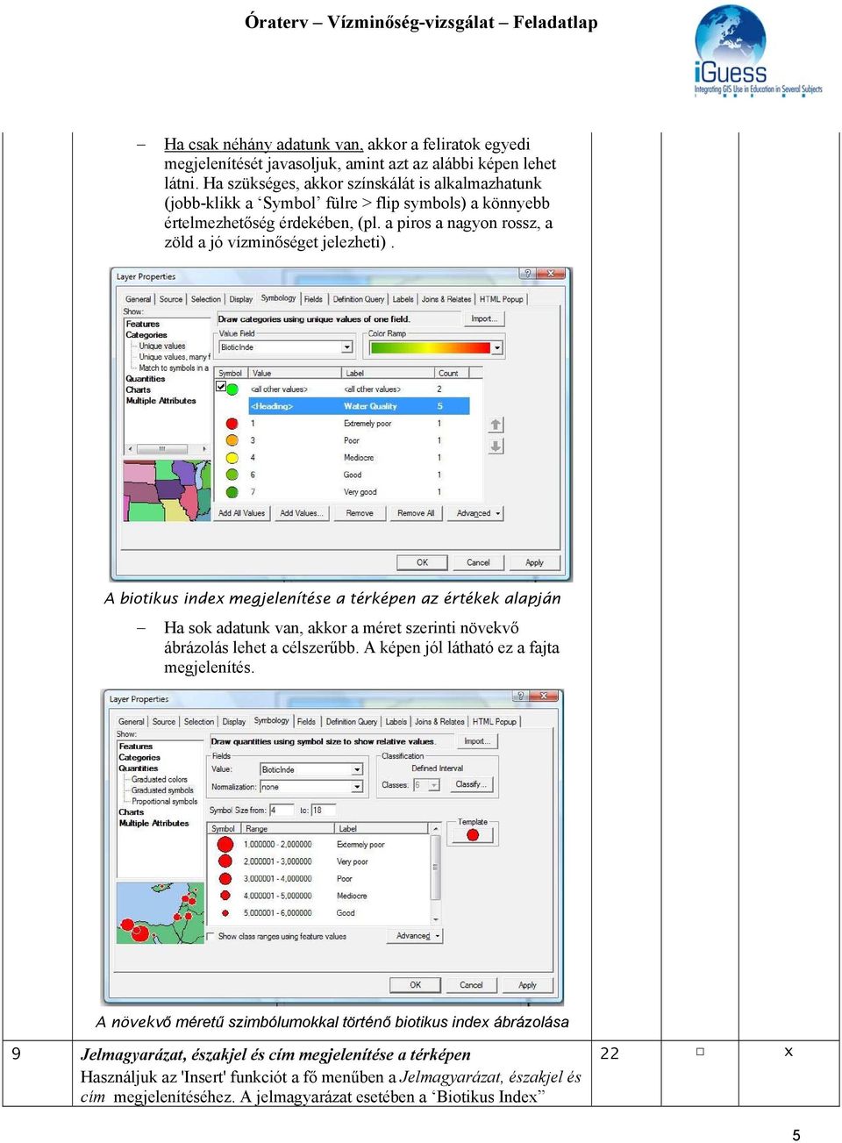Click the red circle for range 4.000001 - 5.000000
Screen dimensions: 842x1143
[x=225, y=896]
